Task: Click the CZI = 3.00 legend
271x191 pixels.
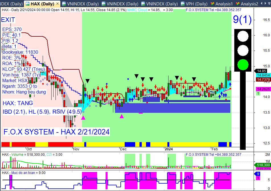Action: (x=54, y=155)
